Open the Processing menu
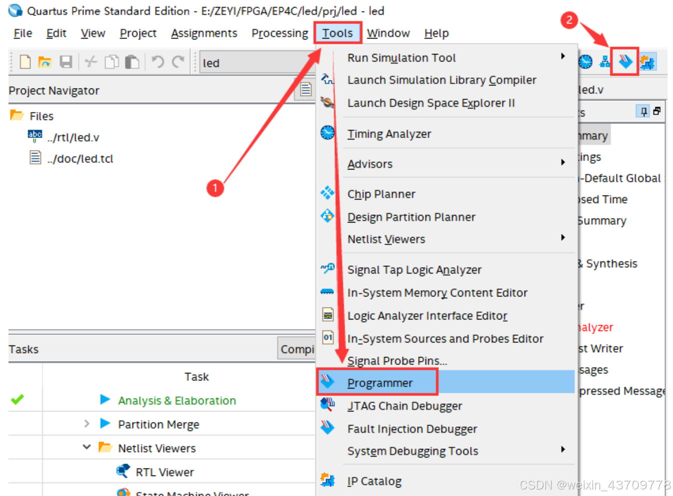 pyautogui.click(x=280, y=33)
